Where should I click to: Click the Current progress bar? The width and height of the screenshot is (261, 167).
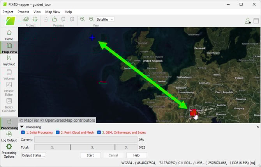pos(86,140)
